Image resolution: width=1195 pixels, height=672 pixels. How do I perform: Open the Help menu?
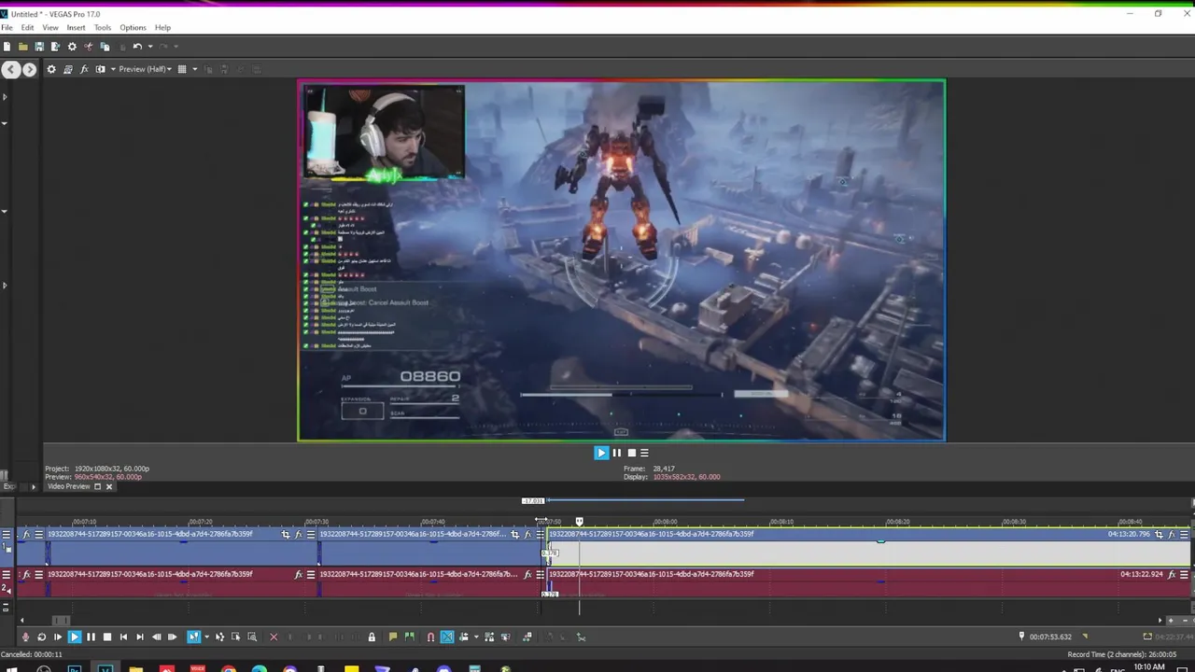coord(162,28)
